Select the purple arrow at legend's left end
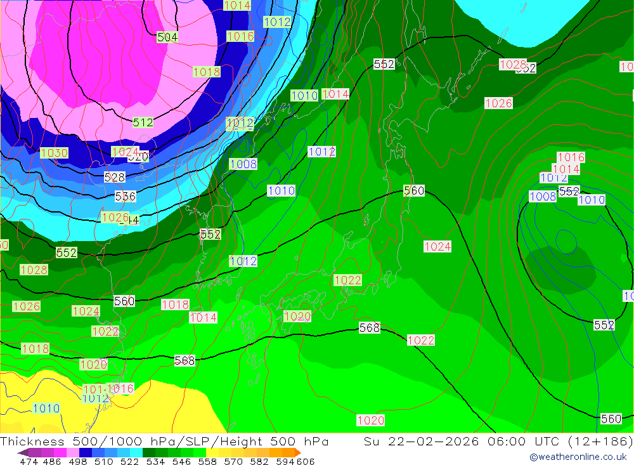This screenshot has height=465, width=634. (x=23, y=452)
